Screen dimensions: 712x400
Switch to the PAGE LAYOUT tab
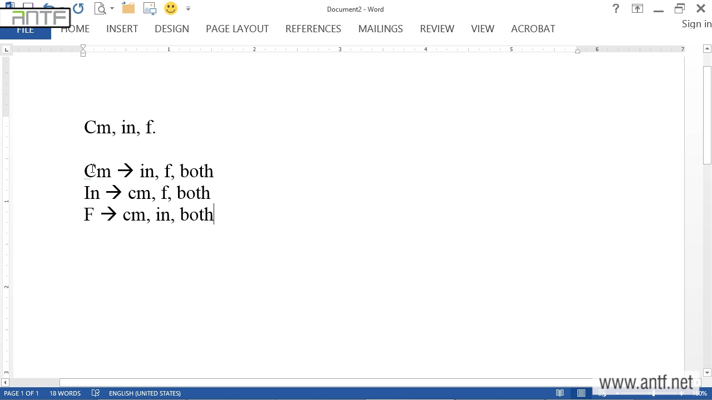(237, 29)
